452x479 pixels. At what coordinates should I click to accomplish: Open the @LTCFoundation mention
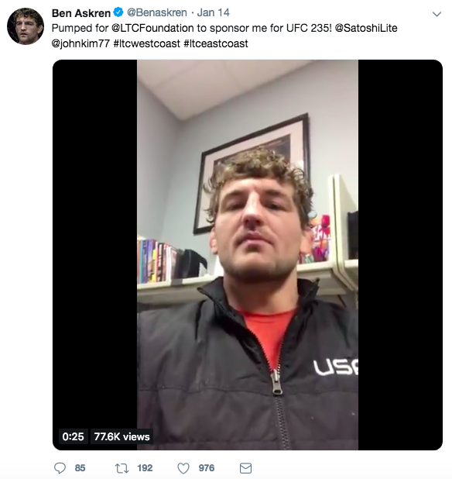tap(152, 28)
